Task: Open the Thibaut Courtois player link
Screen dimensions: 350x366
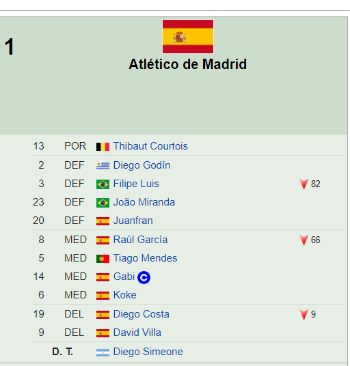Action: click(150, 146)
